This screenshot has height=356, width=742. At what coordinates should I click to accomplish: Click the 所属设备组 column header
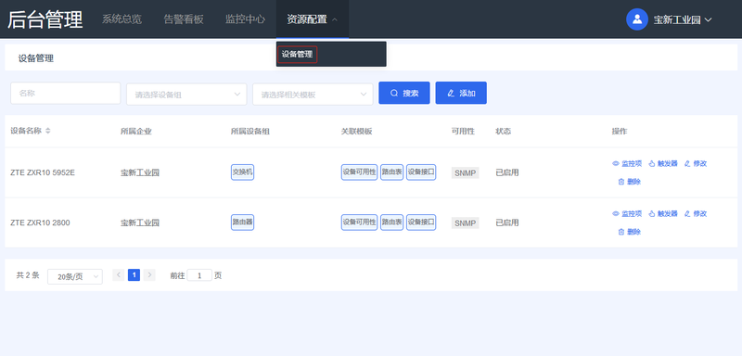coord(250,131)
